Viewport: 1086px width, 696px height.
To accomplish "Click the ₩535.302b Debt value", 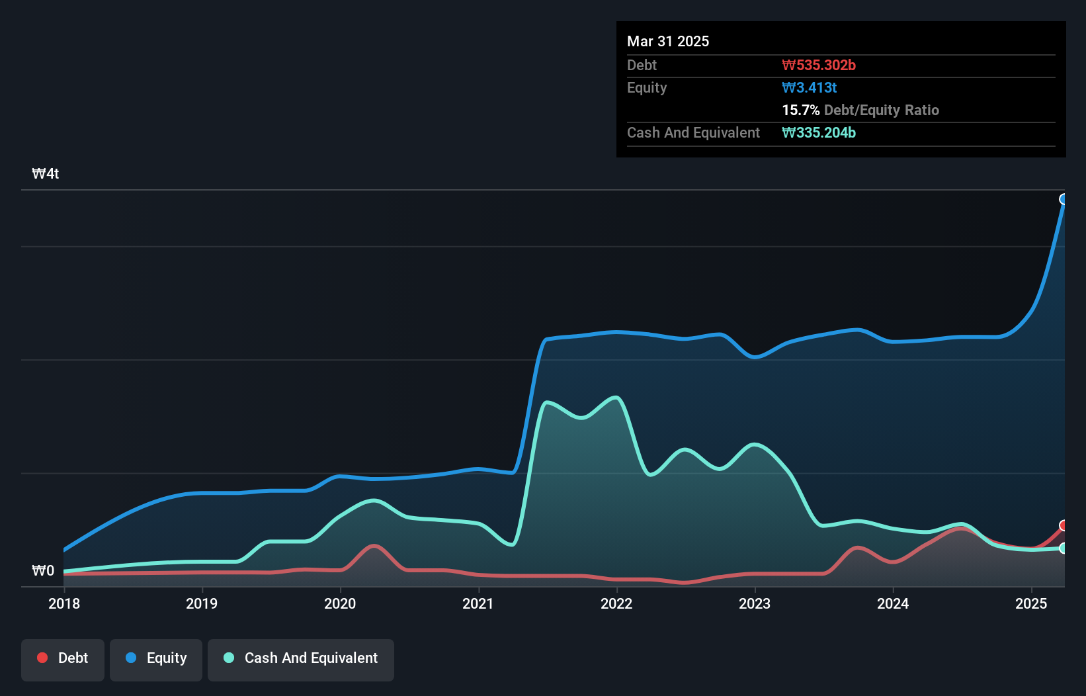I will pyautogui.click(x=820, y=65).
